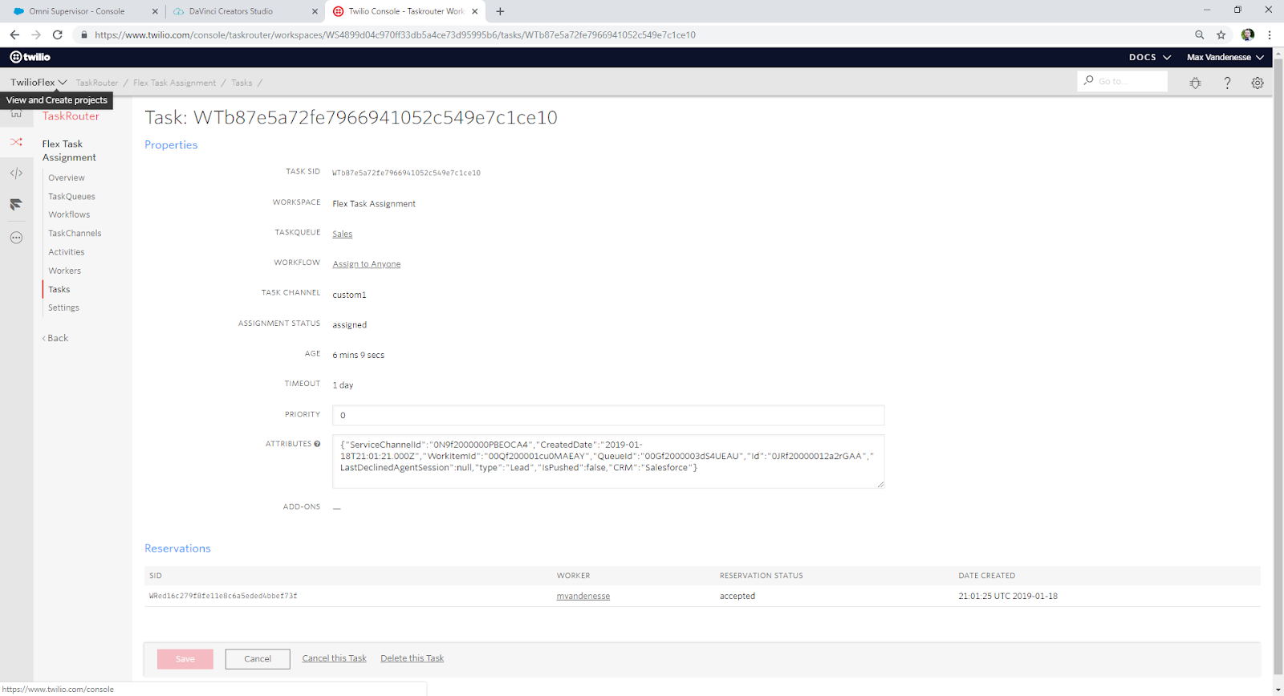Open the Max Vandenesse account menu
The image size is (1284, 696).
tap(1225, 57)
